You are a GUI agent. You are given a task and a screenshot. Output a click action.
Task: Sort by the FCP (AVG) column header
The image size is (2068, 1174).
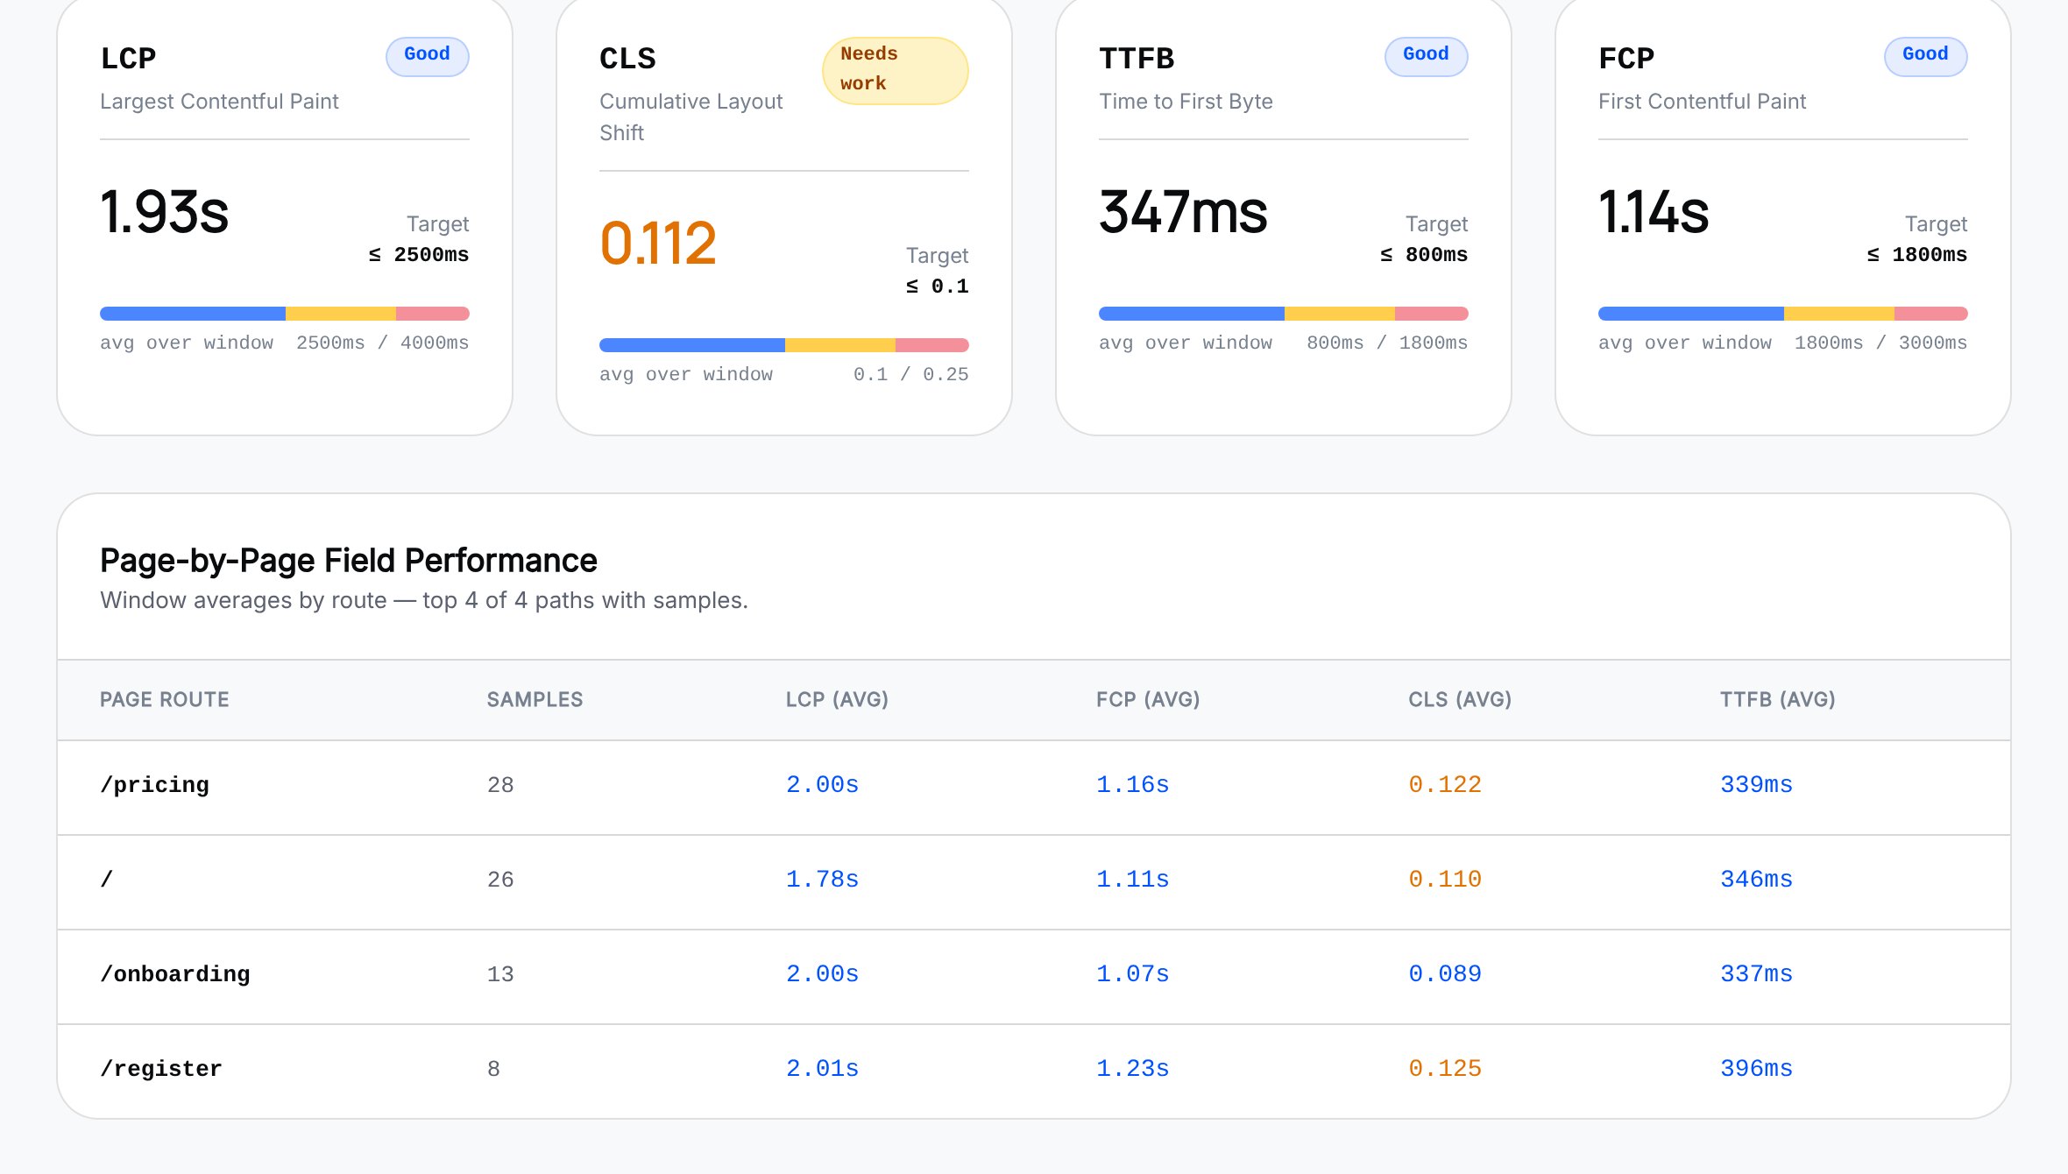[x=1149, y=699]
